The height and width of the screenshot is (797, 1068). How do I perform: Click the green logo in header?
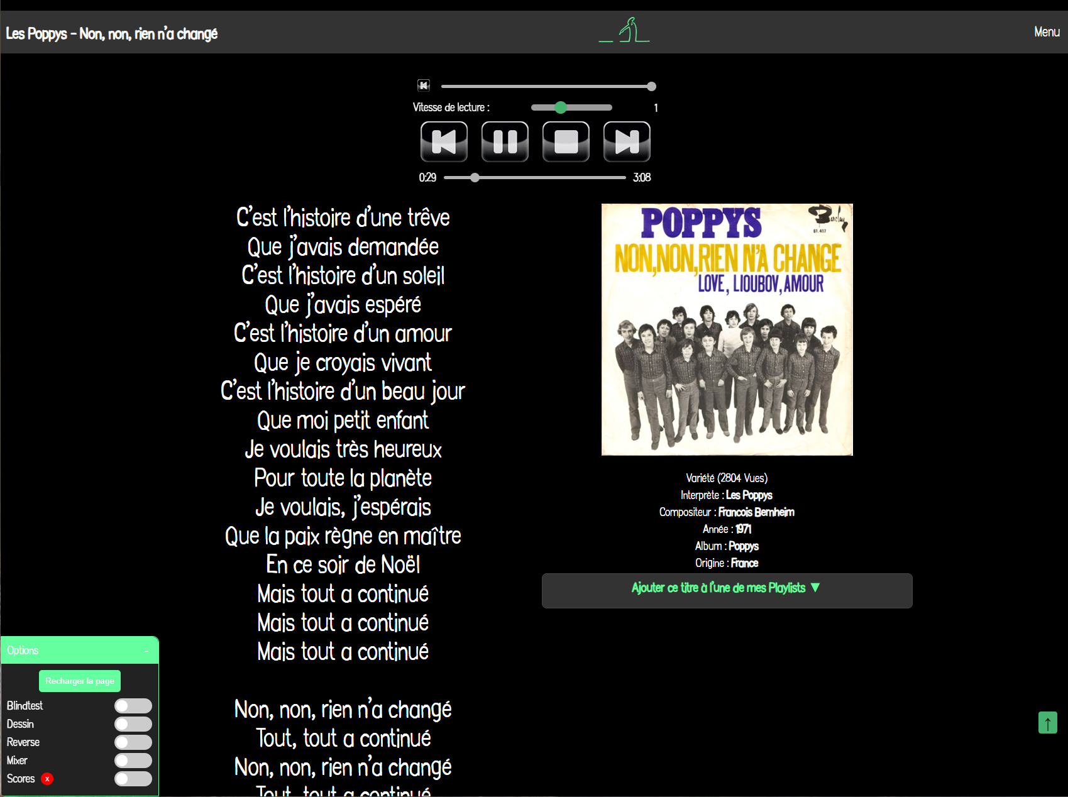point(625,30)
